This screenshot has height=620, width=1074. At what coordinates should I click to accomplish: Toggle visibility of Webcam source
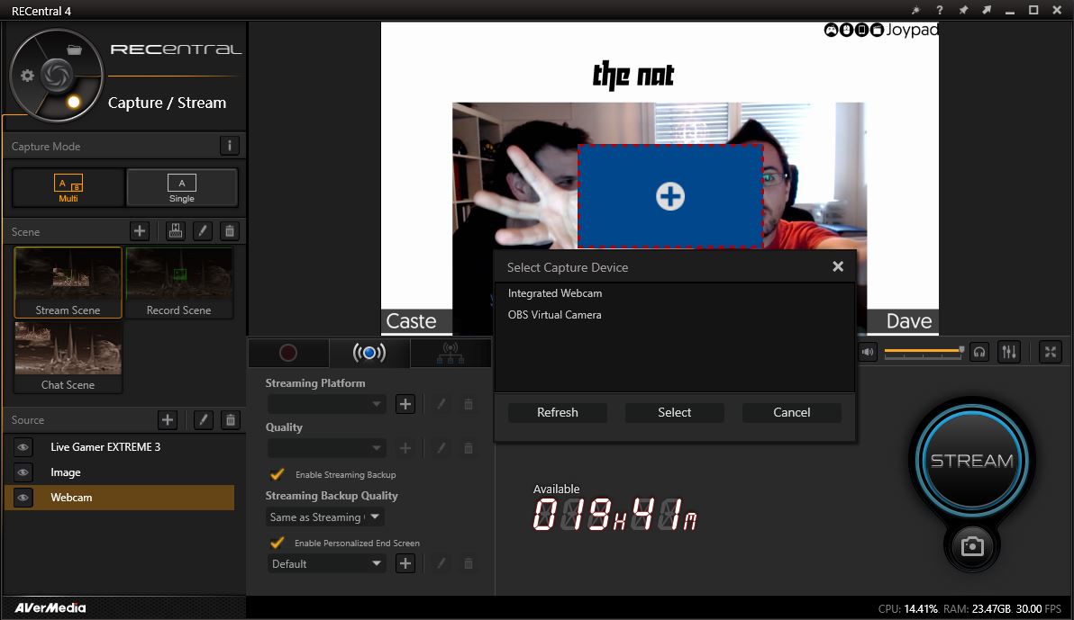click(23, 498)
